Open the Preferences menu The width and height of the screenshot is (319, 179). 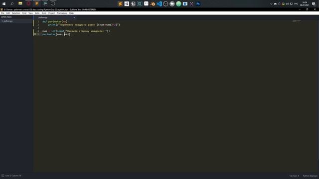pyautogui.click(x=62, y=13)
